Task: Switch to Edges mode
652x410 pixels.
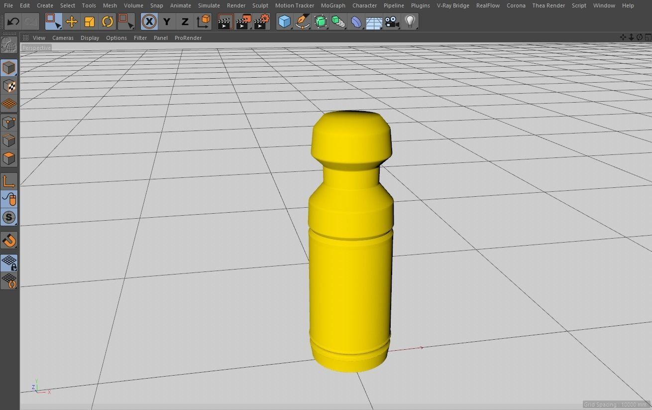Action: point(9,140)
